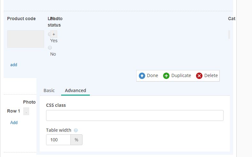Click the gray Product code box
The height and width of the screenshot is (157, 252).
(x=26, y=39)
